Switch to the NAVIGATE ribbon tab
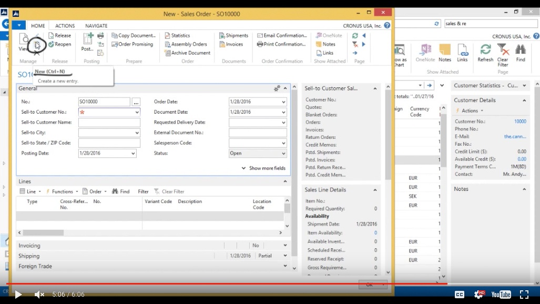This screenshot has width=540, height=304. [x=96, y=26]
